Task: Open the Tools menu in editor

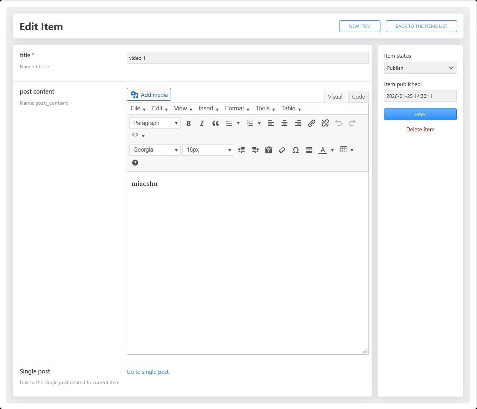Action: (x=265, y=109)
